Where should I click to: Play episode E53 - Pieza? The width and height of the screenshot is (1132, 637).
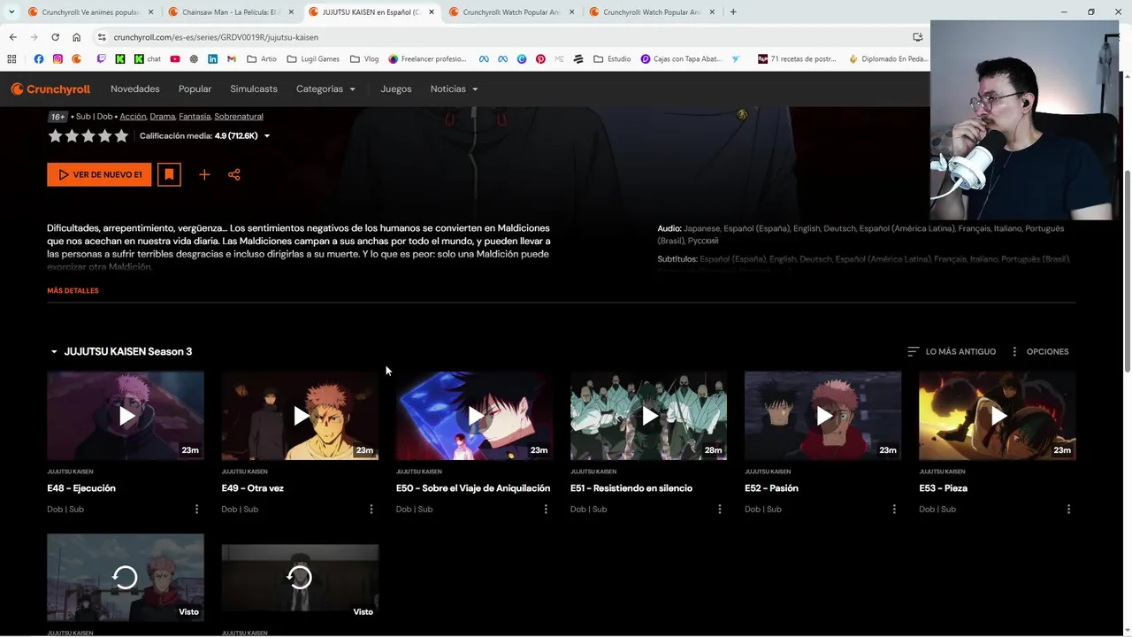tap(997, 416)
